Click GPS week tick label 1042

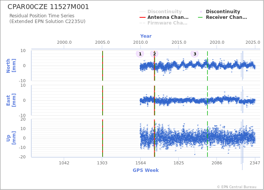(64, 163)
